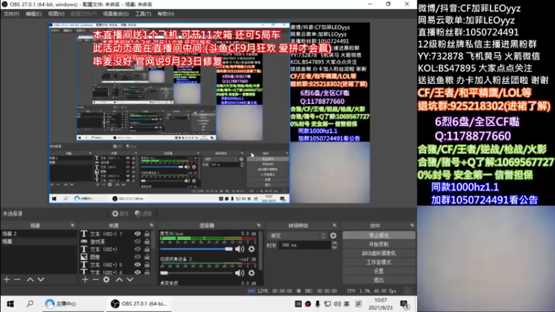
Task: Move source up with arrow in 来源 panel
Action: click(x=119, y=279)
